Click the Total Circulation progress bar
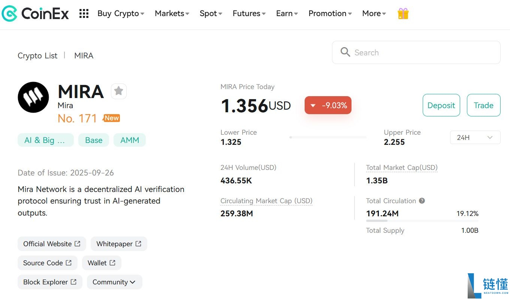Viewport: 510px width, 299px height. (422, 221)
